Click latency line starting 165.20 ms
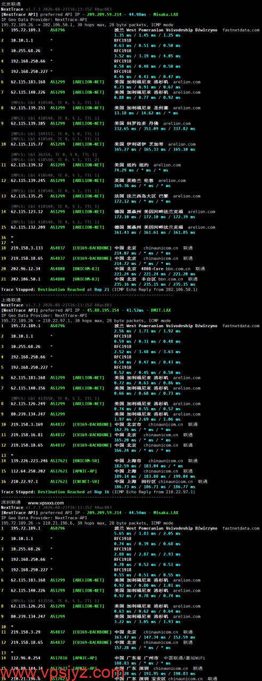This screenshot has height=681, width=262. point(142,439)
